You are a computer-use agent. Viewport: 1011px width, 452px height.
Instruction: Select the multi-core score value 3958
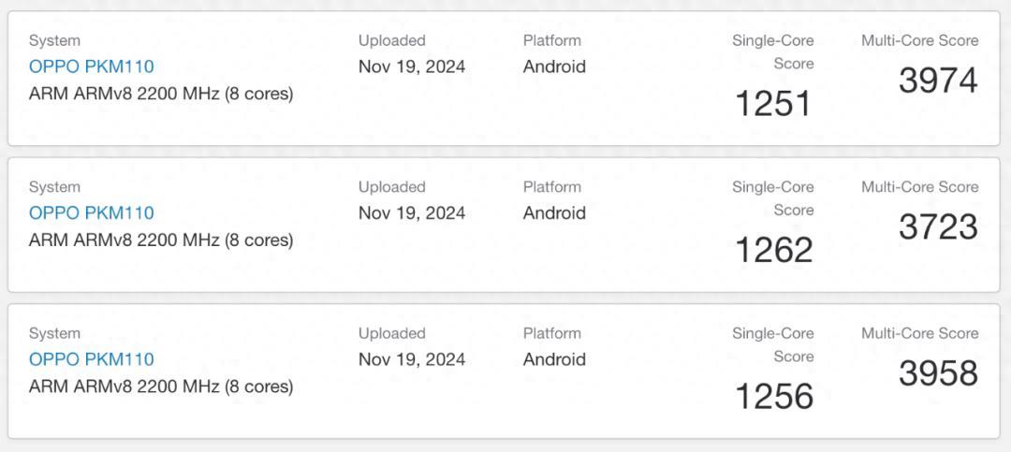pyautogui.click(x=938, y=373)
